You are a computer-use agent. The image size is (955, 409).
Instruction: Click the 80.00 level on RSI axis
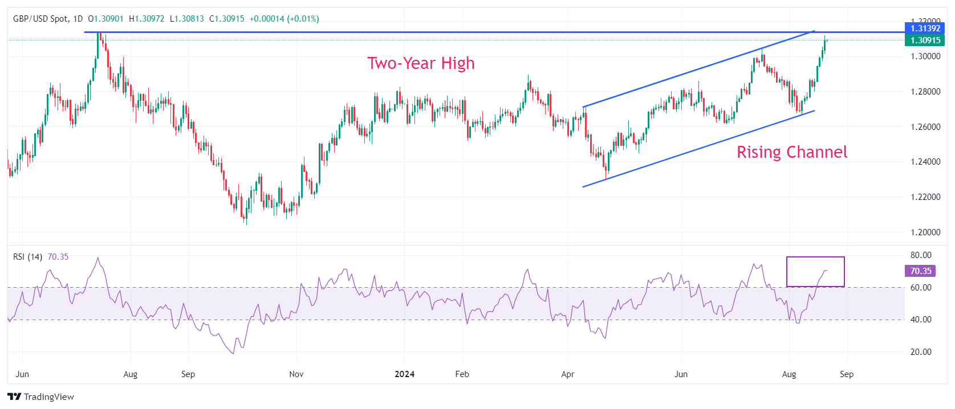coord(921,255)
